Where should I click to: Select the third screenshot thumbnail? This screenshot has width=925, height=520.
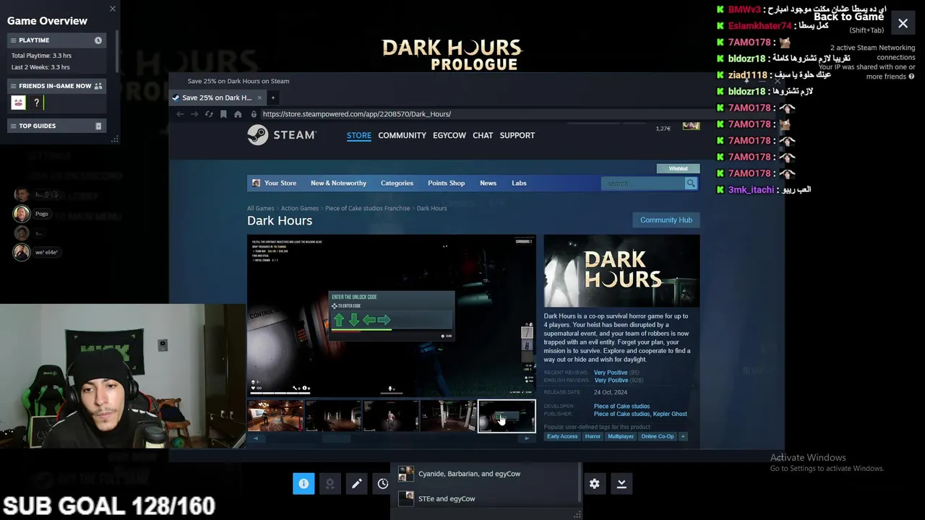coord(391,416)
